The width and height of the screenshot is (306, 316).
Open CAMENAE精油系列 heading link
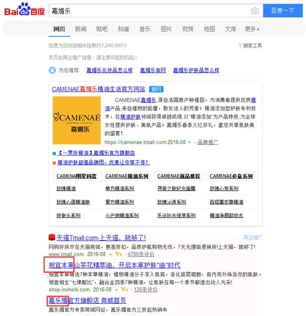[x=127, y=176]
